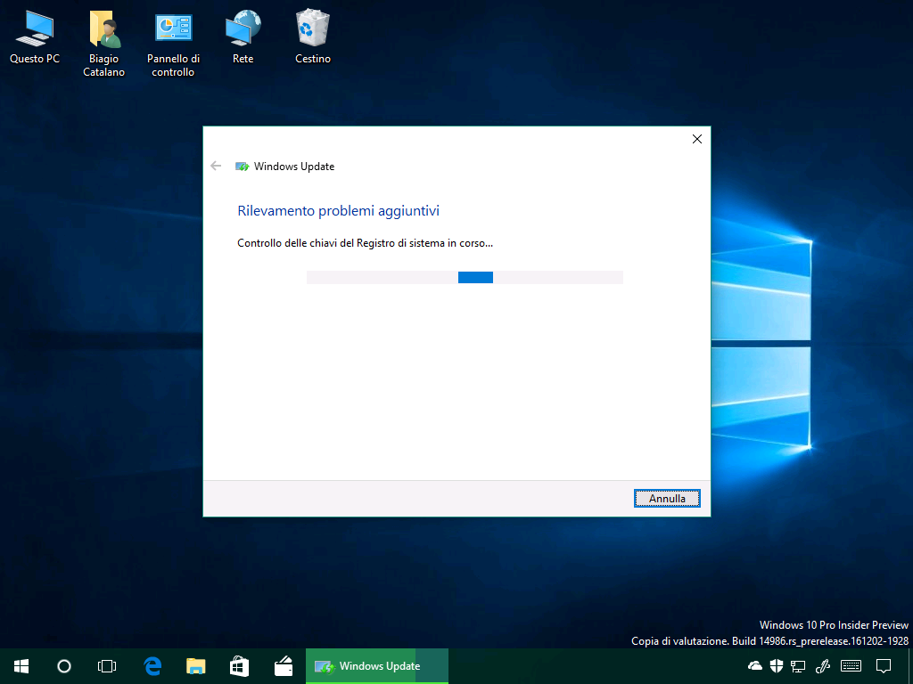913x684 pixels.
Task: Open the Windows Start menu
Action: coord(21,666)
